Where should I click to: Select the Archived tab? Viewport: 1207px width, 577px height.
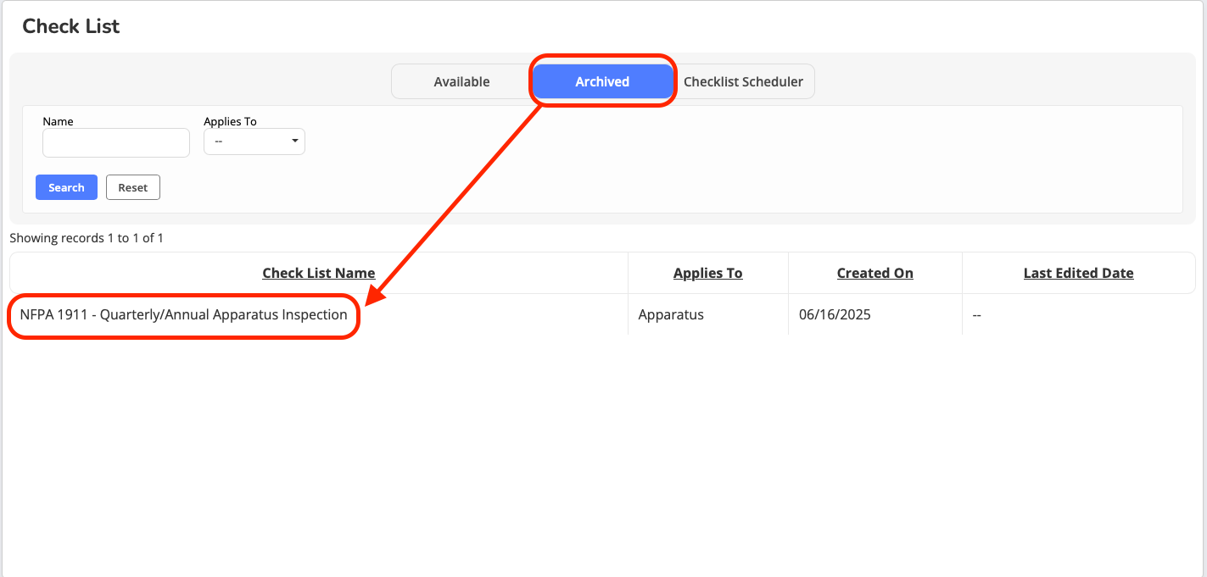coord(602,82)
